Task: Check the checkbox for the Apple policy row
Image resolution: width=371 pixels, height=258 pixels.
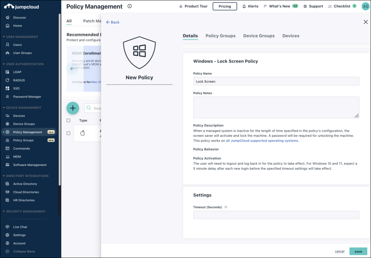Action: coord(68,133)
